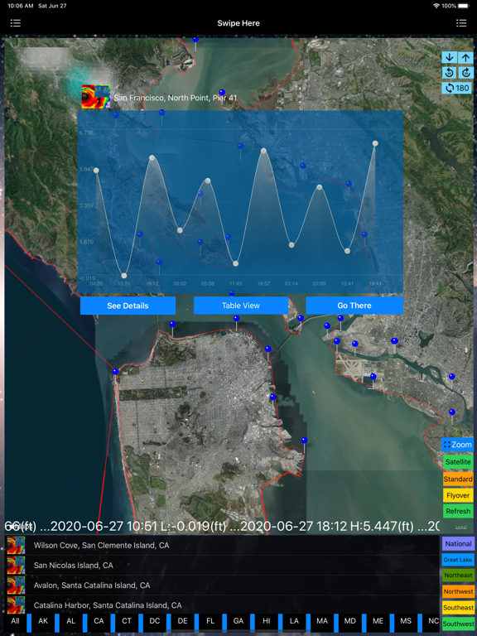Screen dimensions: 477x636
Task: Switch to Table View
Action: click(x=241, y=306)
